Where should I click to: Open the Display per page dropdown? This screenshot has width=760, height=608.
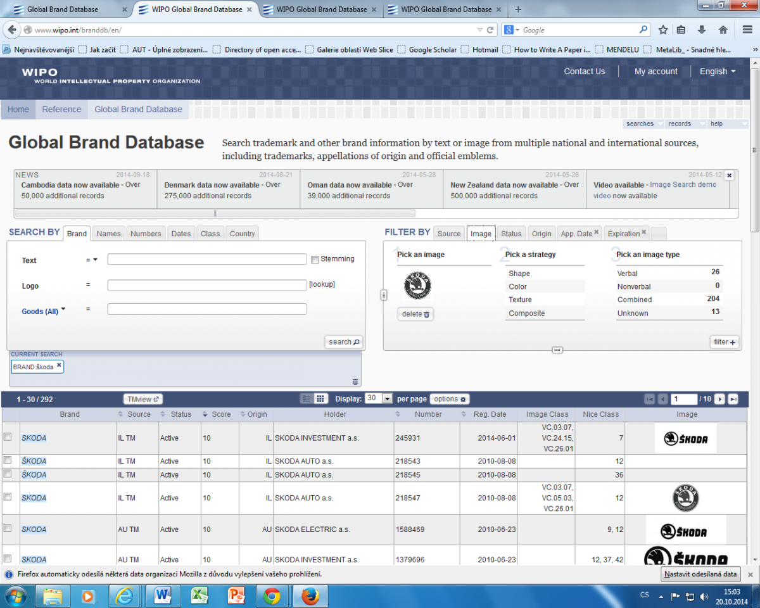click(x=387, y=399)
